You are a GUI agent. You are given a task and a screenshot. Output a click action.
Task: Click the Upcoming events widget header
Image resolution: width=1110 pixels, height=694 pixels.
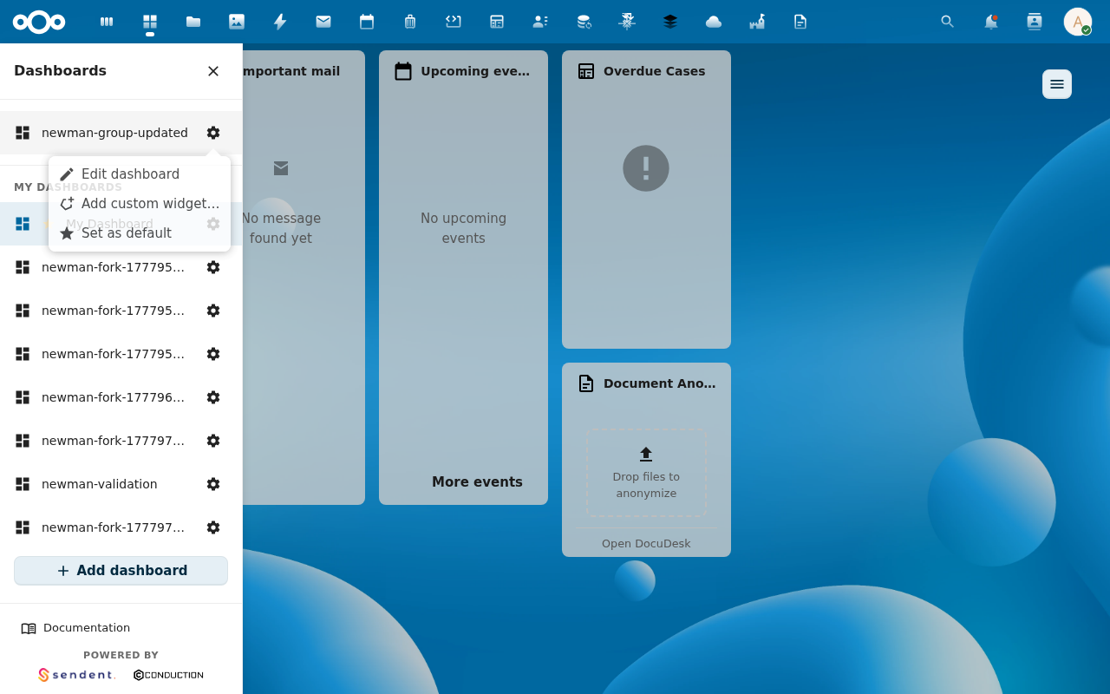click(463, 71)
